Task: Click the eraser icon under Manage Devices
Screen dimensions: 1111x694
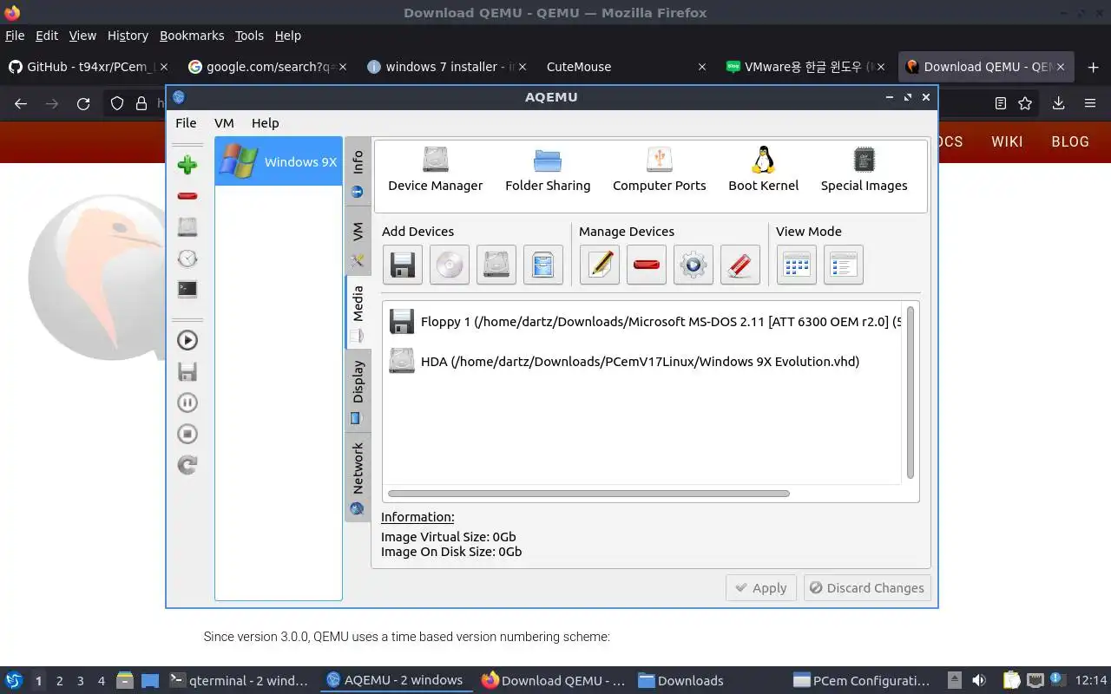Action: 740,265
